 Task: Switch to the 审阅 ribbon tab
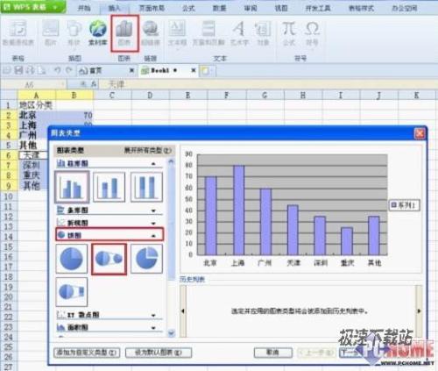pos(251,8)
